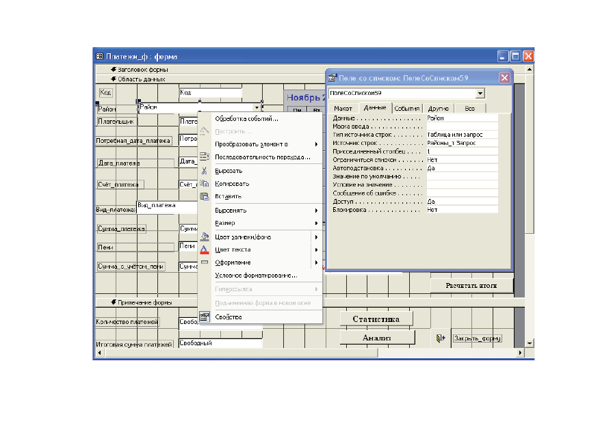This screenshot has width=611, height=430.
Task: Switch to the Другие tab
Action: pyautogui.click(x=439, y=109)
